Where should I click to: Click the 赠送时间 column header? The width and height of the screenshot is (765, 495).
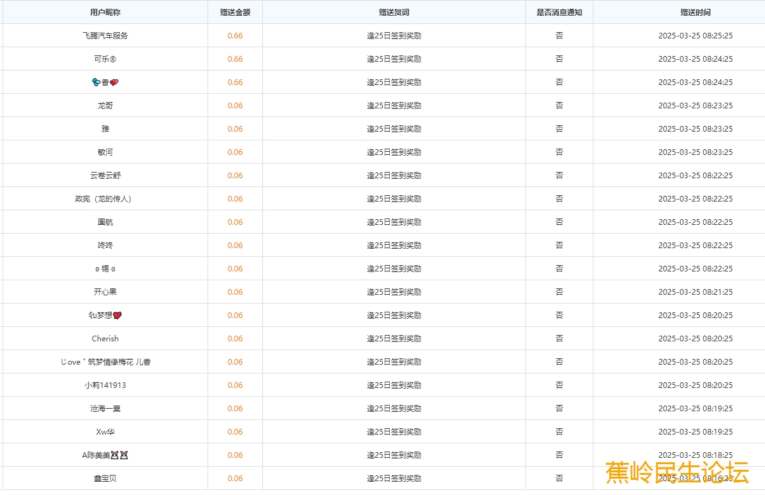pyautogui.click(x=695, y=13)
